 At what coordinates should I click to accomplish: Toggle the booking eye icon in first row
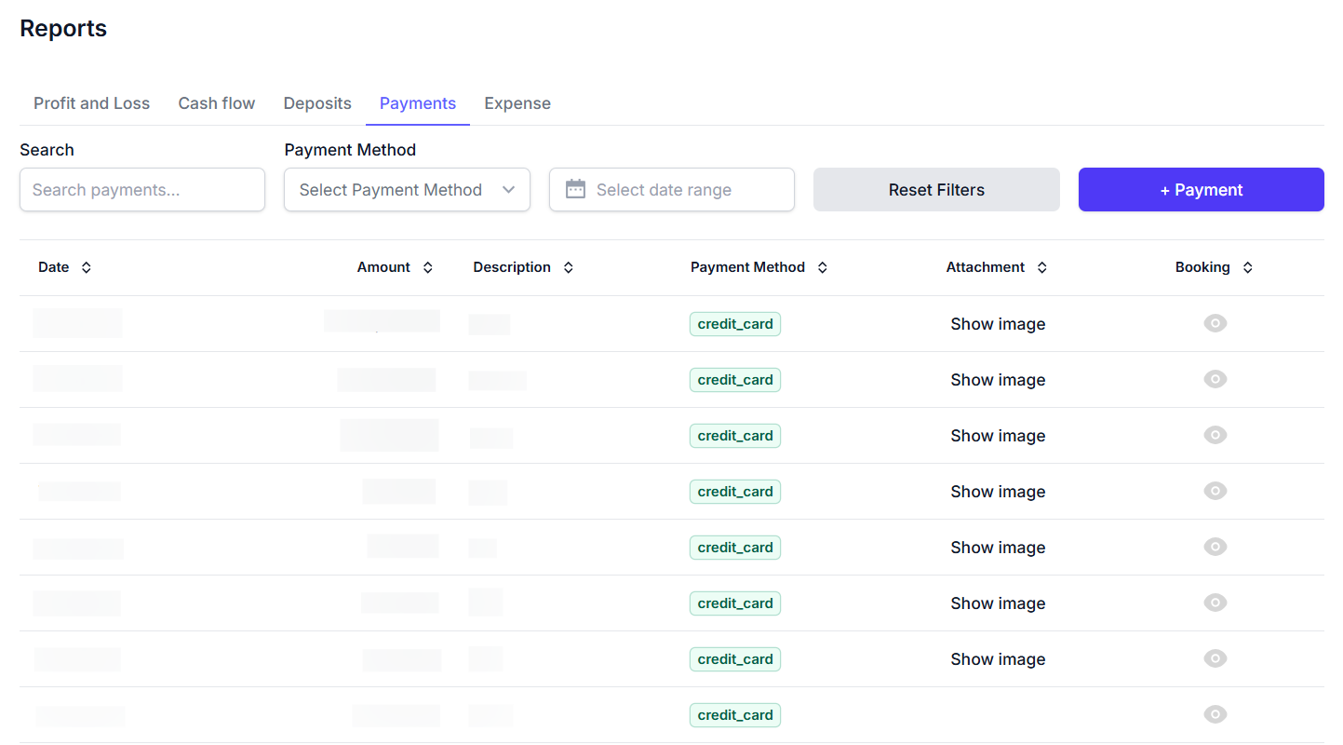pos(1215,323)
